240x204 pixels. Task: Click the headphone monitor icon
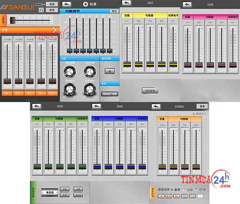(x=41, y=10)
